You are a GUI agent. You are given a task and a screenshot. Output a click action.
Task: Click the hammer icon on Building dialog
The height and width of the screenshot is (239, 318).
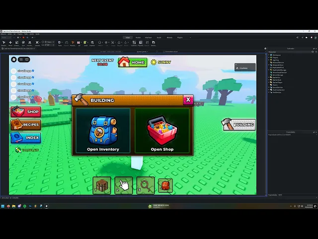[81, 100]
